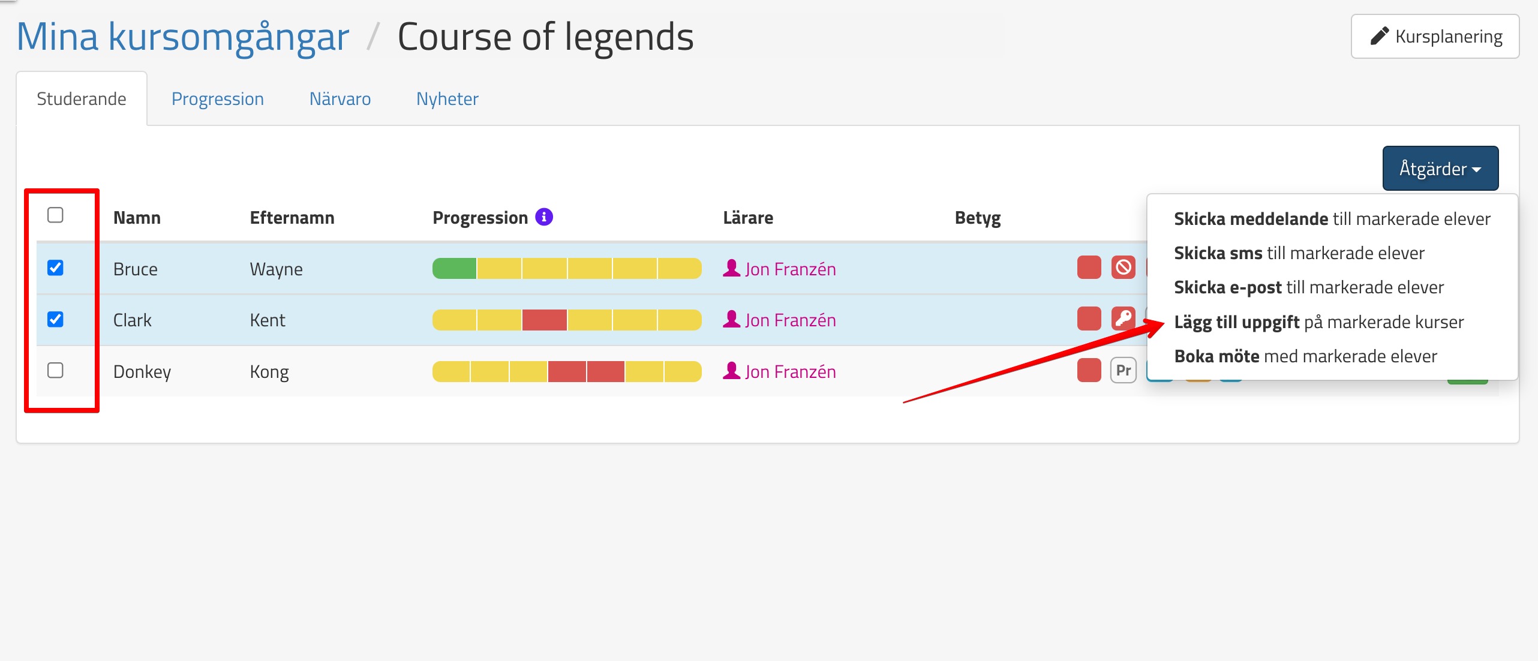Select Skicka sms till markerade elever
1538x661 pixels.
coord(1299,253)
